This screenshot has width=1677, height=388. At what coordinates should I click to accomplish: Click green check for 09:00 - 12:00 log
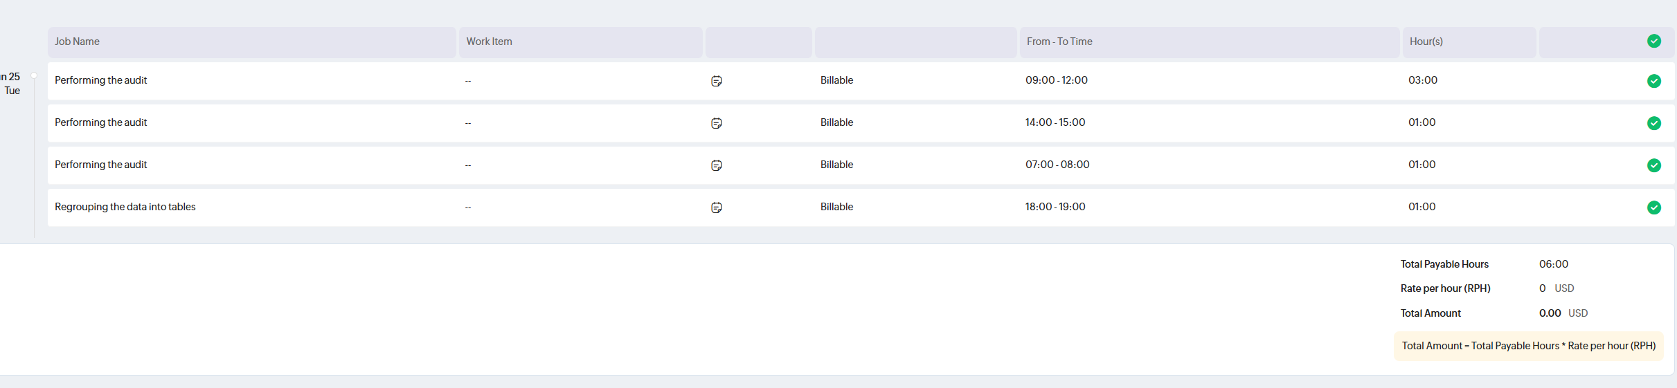pos(1654,81)
